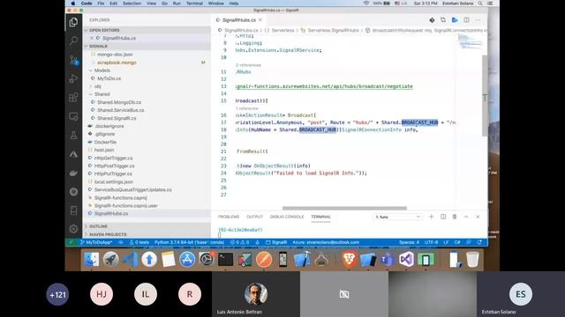Open the Explorer view in activity bar
The width and height of the screenshot is (565, 317).
click(73, 22)
